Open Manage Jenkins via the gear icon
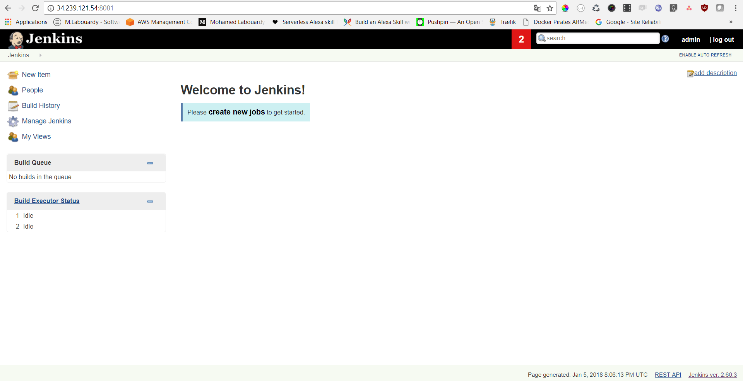The height and width of the screenshot is (381, 743). click(x=13, y=121)
